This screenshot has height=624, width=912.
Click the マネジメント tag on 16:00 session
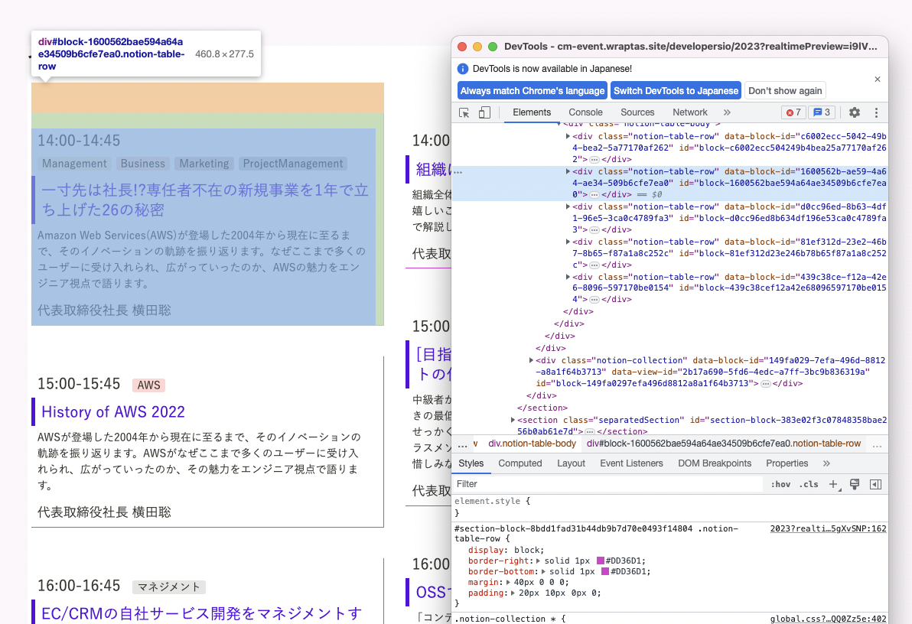(168, 587)
